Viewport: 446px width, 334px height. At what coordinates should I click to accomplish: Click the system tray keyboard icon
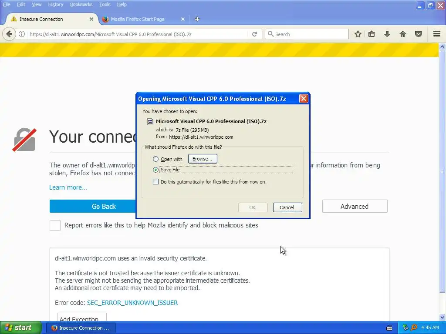pyautogui.click(x=389, y=328)
